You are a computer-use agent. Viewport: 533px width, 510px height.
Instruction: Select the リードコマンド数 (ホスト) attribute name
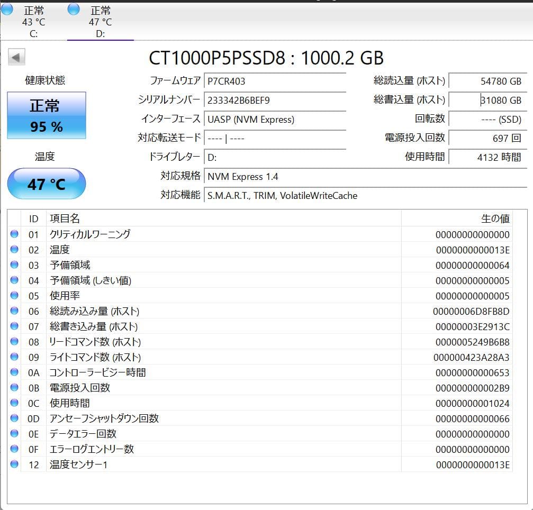[x=95, y=342]
